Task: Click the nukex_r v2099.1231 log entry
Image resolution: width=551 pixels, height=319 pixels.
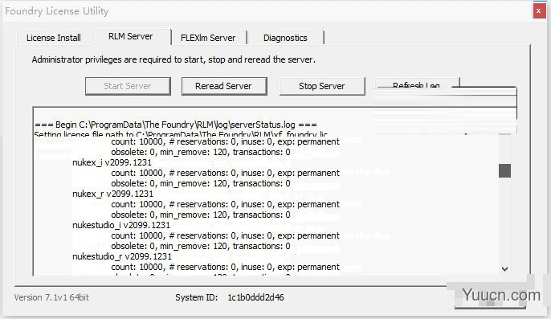Action: click(112, 194)
